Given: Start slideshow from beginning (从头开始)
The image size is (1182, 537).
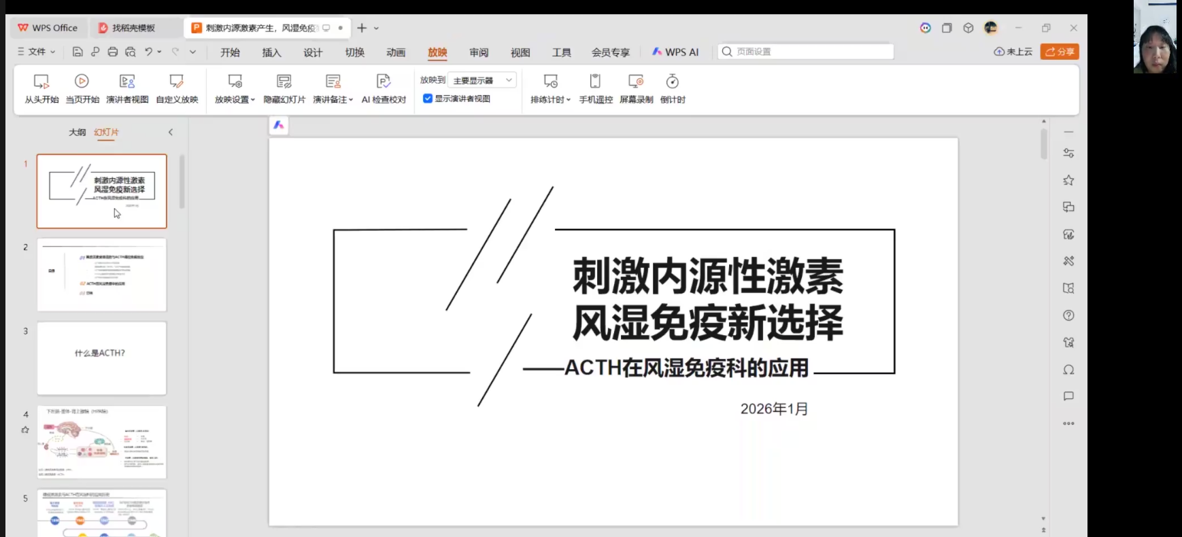Looking at the screenshot, I should pos(41,88).
